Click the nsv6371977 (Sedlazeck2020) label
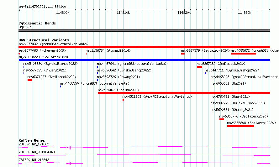The image size is (279, 167). [52, 77]
